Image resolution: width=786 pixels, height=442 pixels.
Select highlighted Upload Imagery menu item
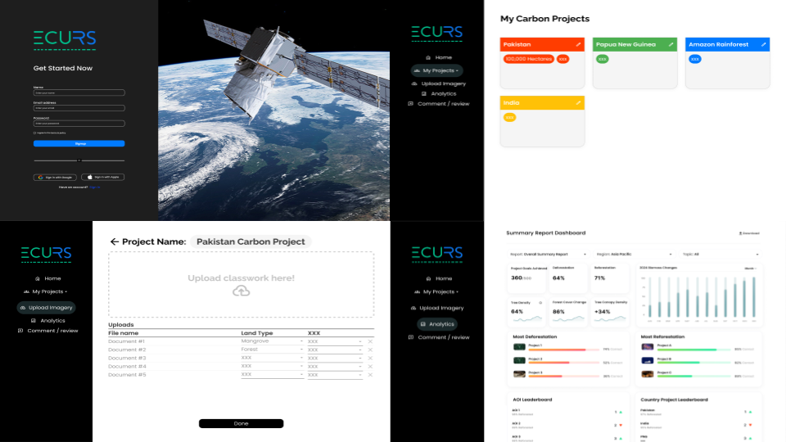coord(46,308)
